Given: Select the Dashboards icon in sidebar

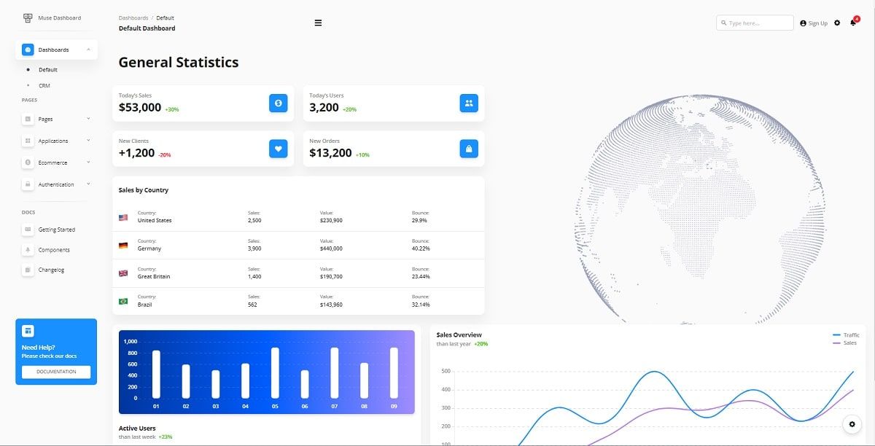Looking at the screenshot, I should 27,50.
